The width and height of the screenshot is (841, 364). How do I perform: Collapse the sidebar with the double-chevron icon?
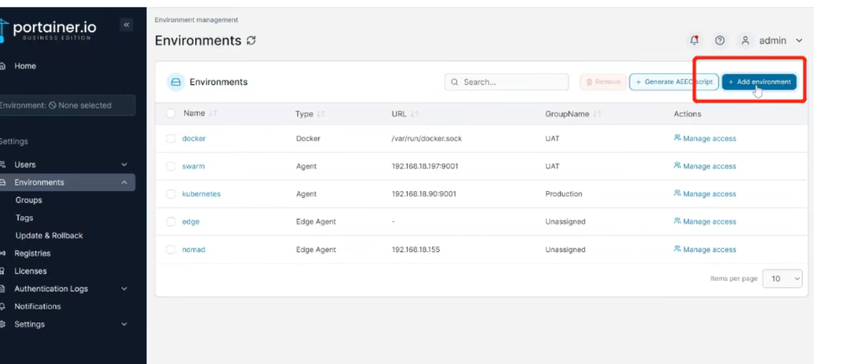point(127,25)
